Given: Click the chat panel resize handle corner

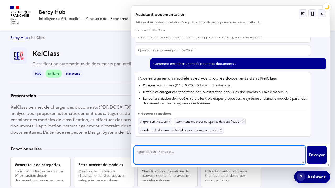Looking at the screenshot, I should coord(328,165).
